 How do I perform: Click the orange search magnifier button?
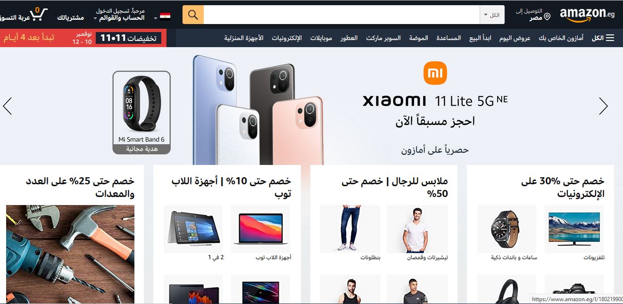click(193, 15)
